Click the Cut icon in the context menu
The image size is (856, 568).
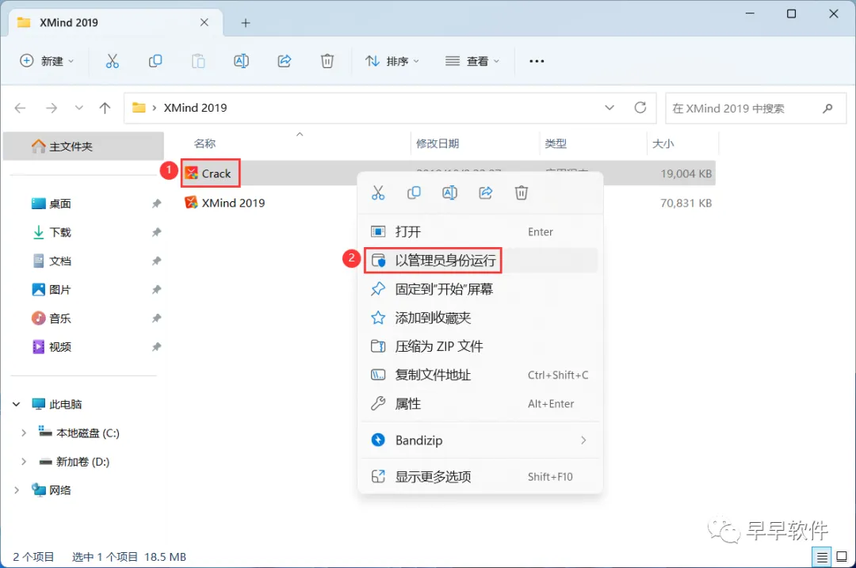pyautogui.click(x=378, y=193)
